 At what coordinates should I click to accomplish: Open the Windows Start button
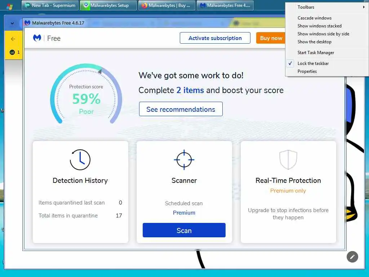pyautogui.click(x=9, y=6)
